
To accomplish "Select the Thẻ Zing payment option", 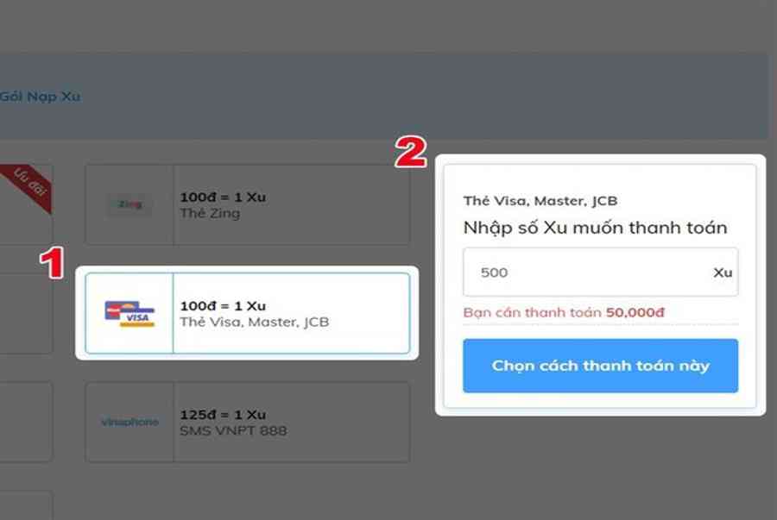I will pyautogui.click(x=247, y=204).
